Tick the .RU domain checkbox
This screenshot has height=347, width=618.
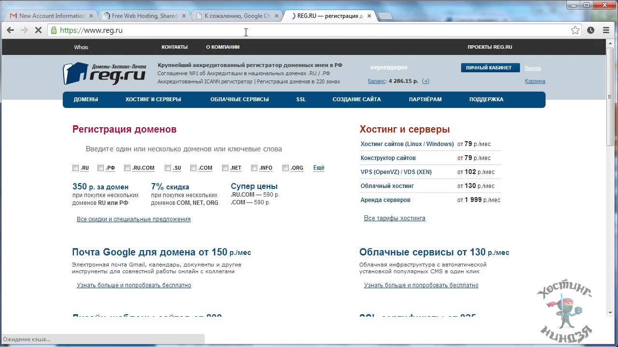pyautogui.click(x=75, y=168)
